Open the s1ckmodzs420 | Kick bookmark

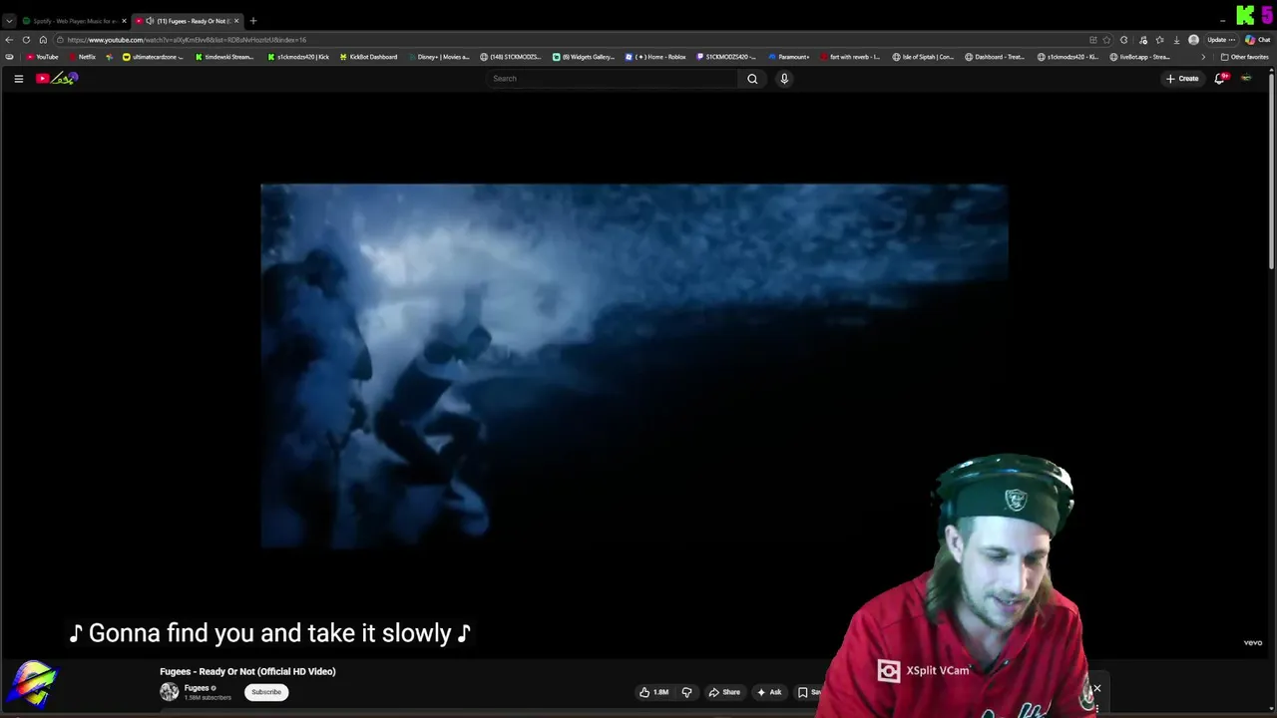[298, 57]
